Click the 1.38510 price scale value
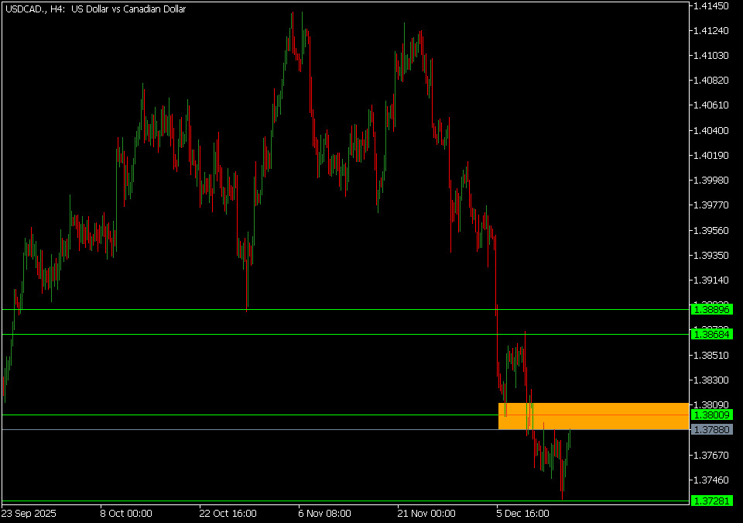Screen dimensions: 743x523 711,355
